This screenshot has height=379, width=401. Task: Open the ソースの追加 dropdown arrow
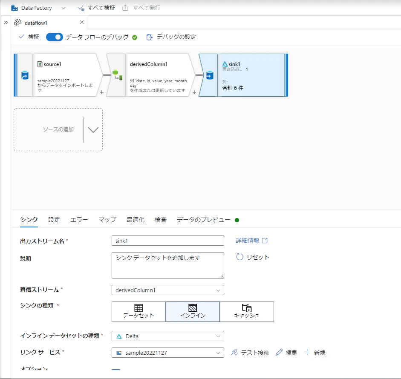(x=93, y=130)
